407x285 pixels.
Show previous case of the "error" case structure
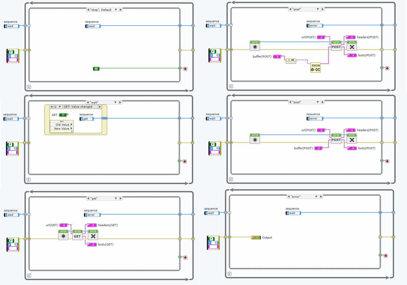pyautogui.click(x=288, y=197)
